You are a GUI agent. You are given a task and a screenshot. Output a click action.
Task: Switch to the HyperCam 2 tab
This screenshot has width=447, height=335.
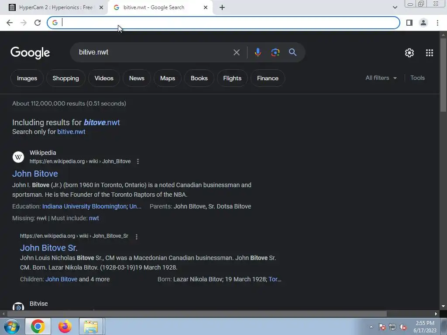click(55, 7)
